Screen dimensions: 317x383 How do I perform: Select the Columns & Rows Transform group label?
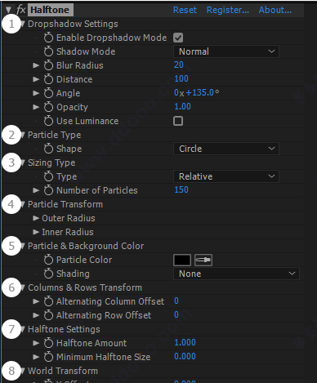(85, 287)
